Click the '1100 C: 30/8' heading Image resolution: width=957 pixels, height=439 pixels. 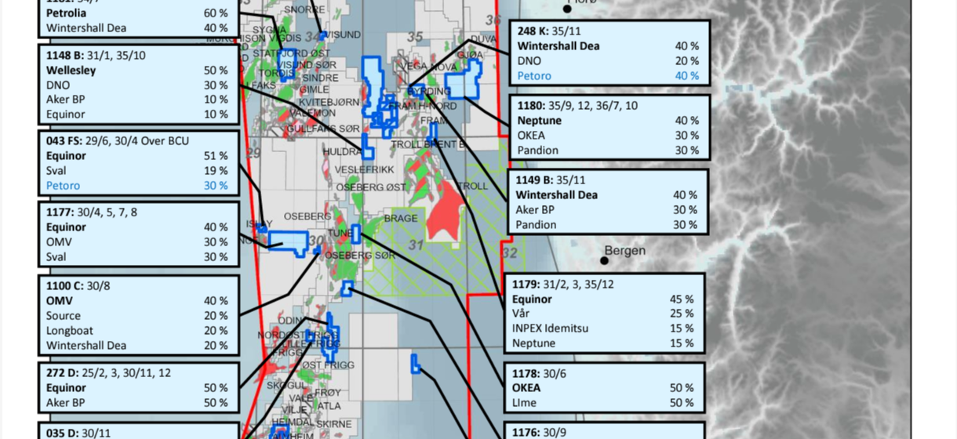(x=78, y=286)
